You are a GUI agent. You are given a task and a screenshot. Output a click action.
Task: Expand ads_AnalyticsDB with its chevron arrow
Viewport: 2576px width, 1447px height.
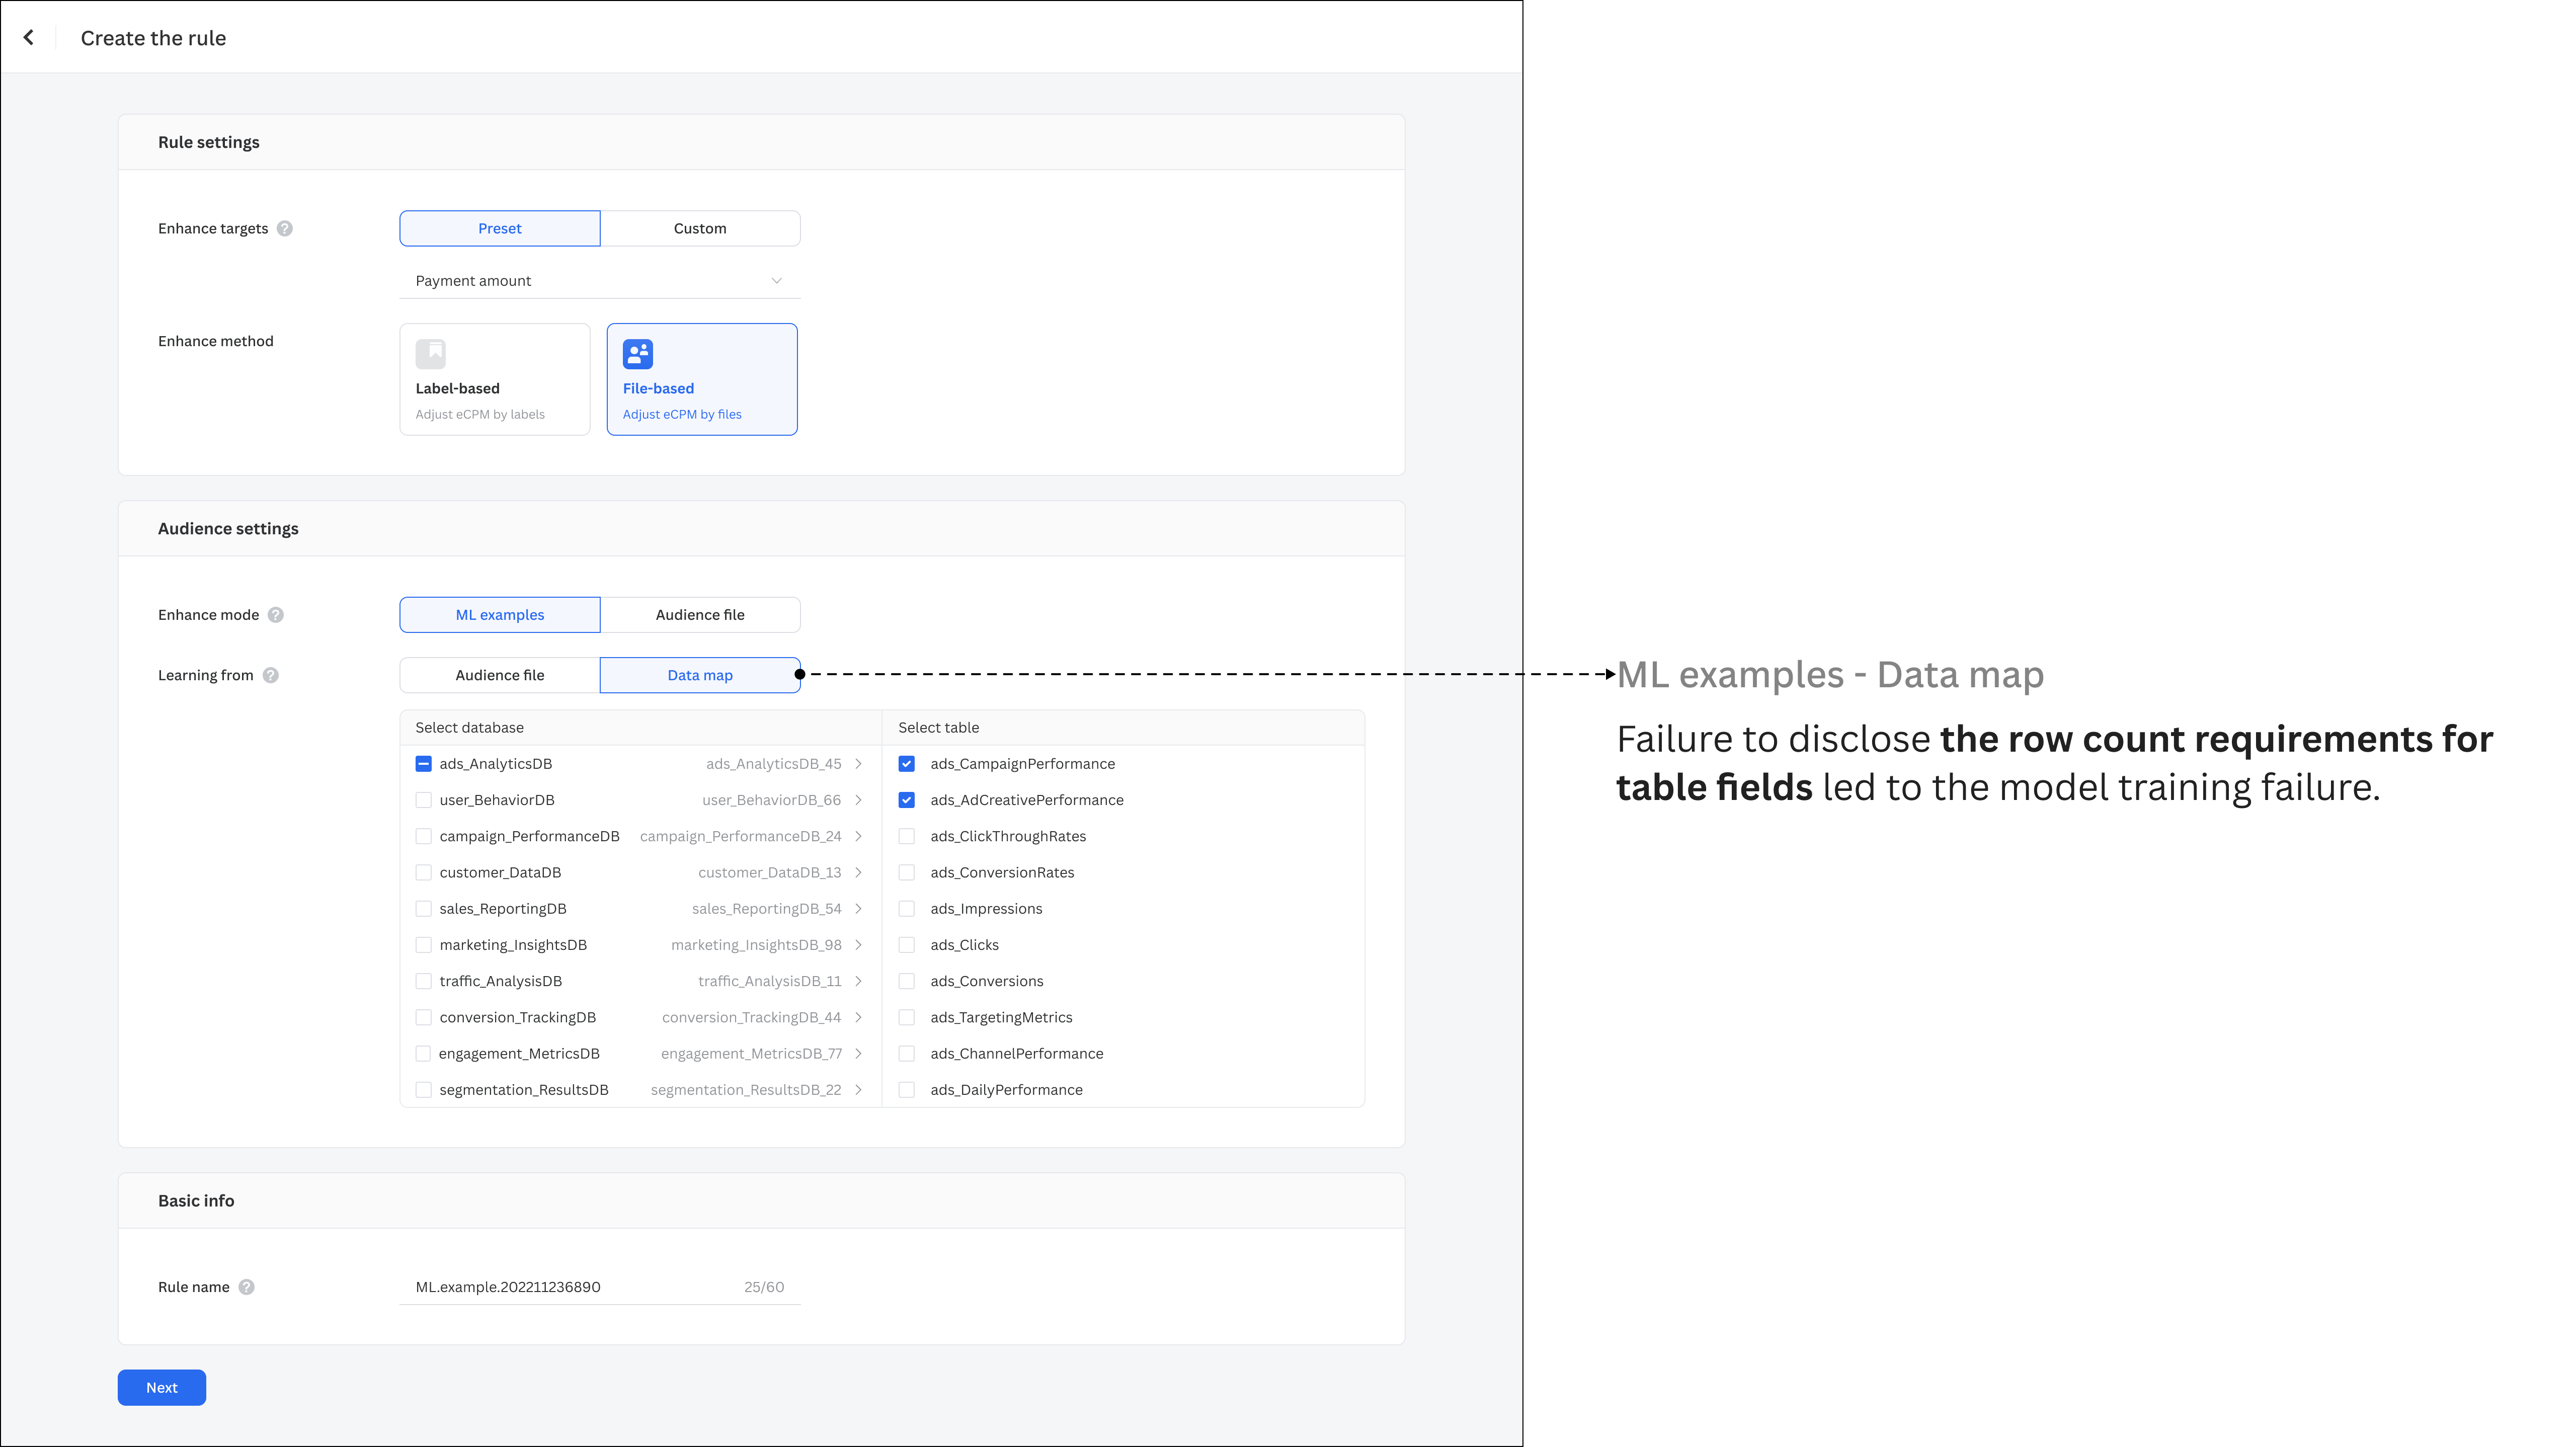tap(859, 764)
